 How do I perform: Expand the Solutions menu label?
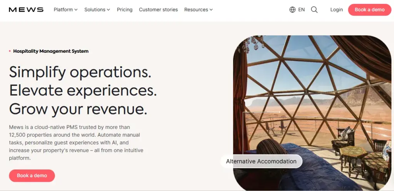tap(95, 10)
